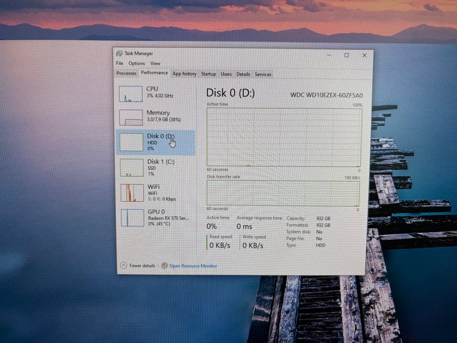Click the GPU 0 mini graph
Viewport: 457px width, 343px height.
[x=133, y=218]
